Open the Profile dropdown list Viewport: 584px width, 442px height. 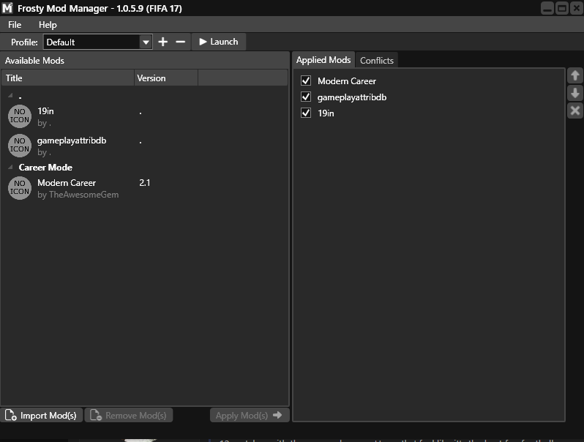click(x=146, y=42)
